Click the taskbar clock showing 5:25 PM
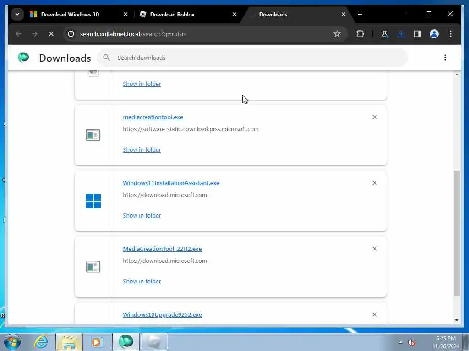Viewport: 469px width, 351px height. click(445, 342)
